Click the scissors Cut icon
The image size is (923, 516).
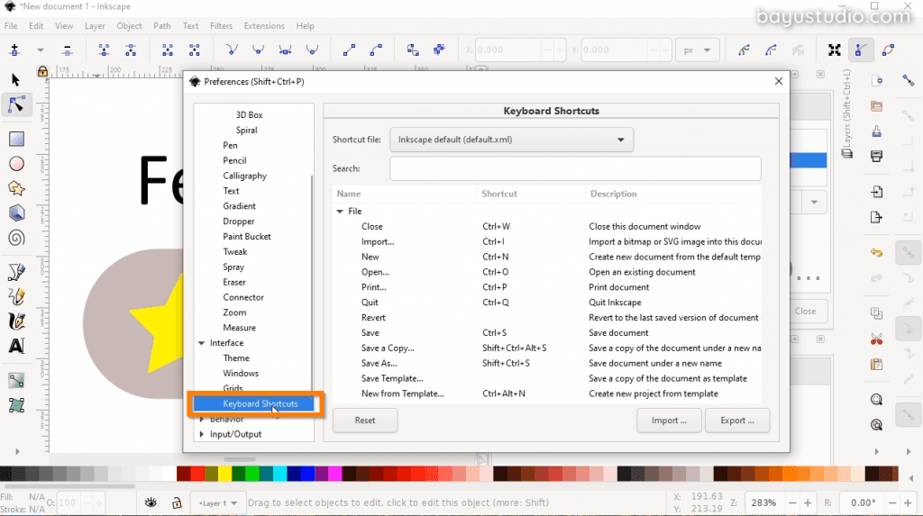tap(876, 339)
